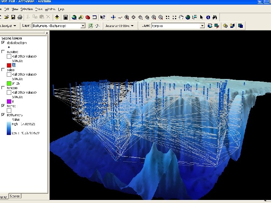
Task: Select the Identify tool
Action: (x=208, y=17)
